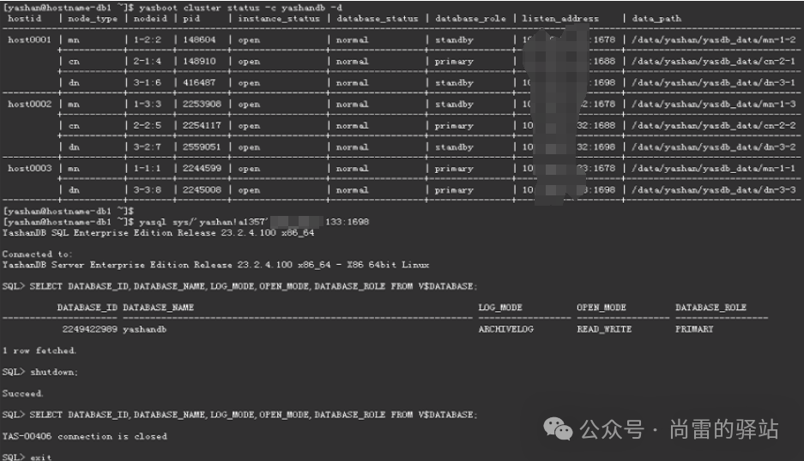Click the database_role column header
This screenshot has width=804, height=461.
pos(470,19)
